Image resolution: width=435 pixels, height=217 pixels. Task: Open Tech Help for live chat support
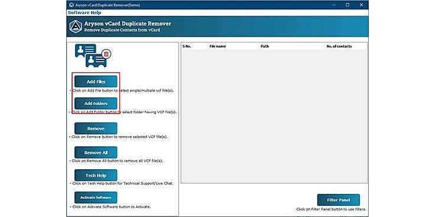96,176
